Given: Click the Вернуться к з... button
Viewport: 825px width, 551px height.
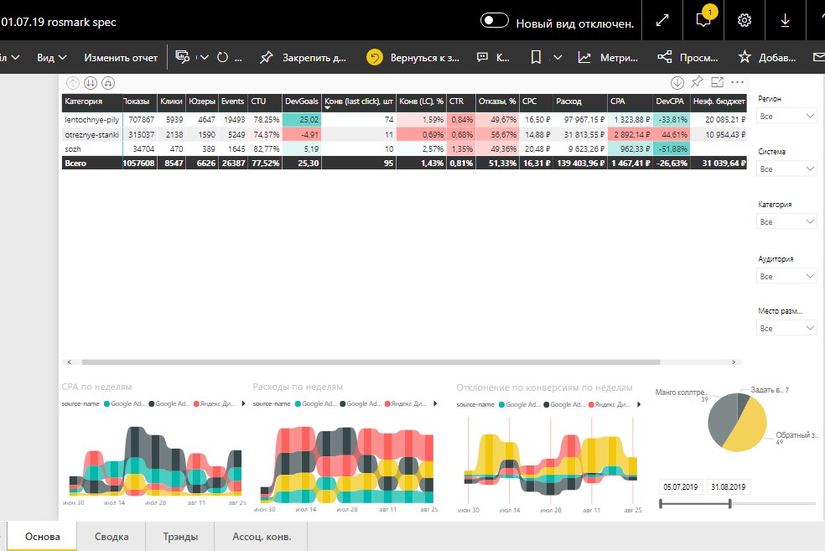Looking at the screenshot, I should pos(413,57).
